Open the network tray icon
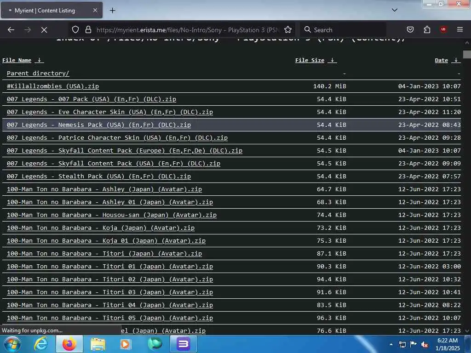 (x=402, y=344)
